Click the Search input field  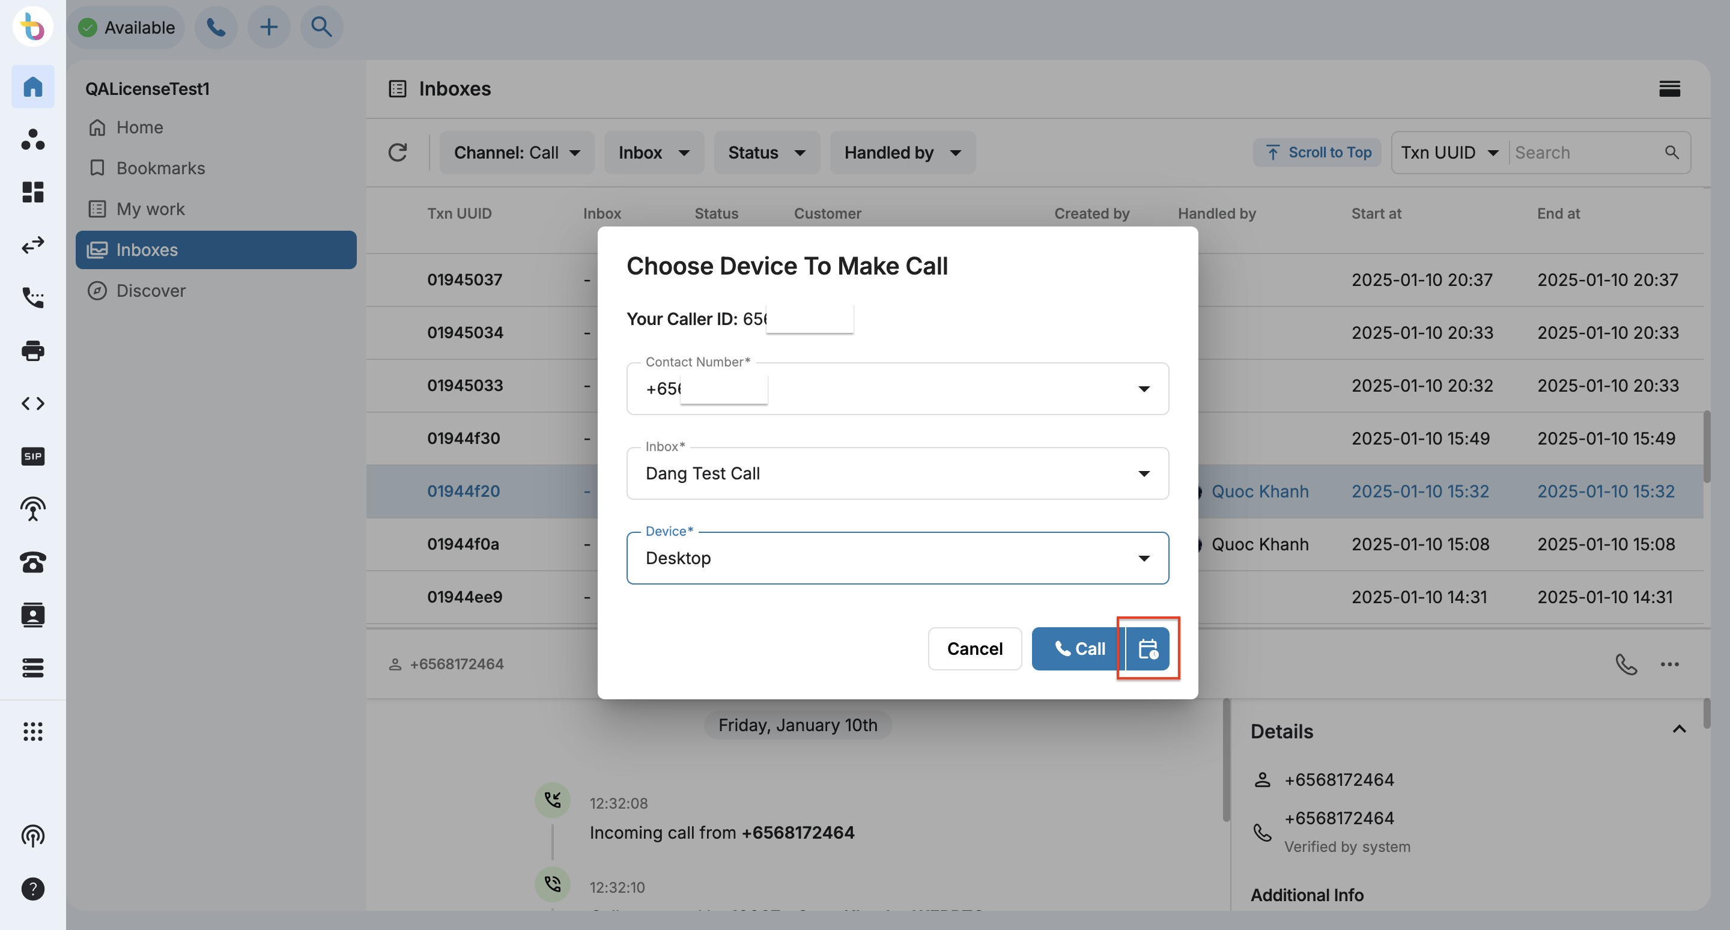[x=1585, y=153]
